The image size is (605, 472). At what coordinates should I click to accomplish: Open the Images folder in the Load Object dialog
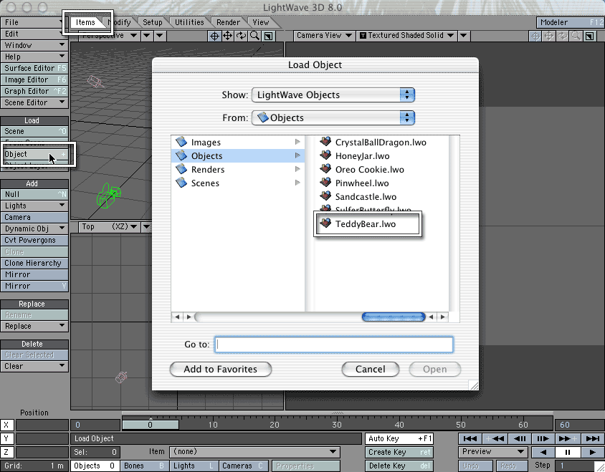238,143
